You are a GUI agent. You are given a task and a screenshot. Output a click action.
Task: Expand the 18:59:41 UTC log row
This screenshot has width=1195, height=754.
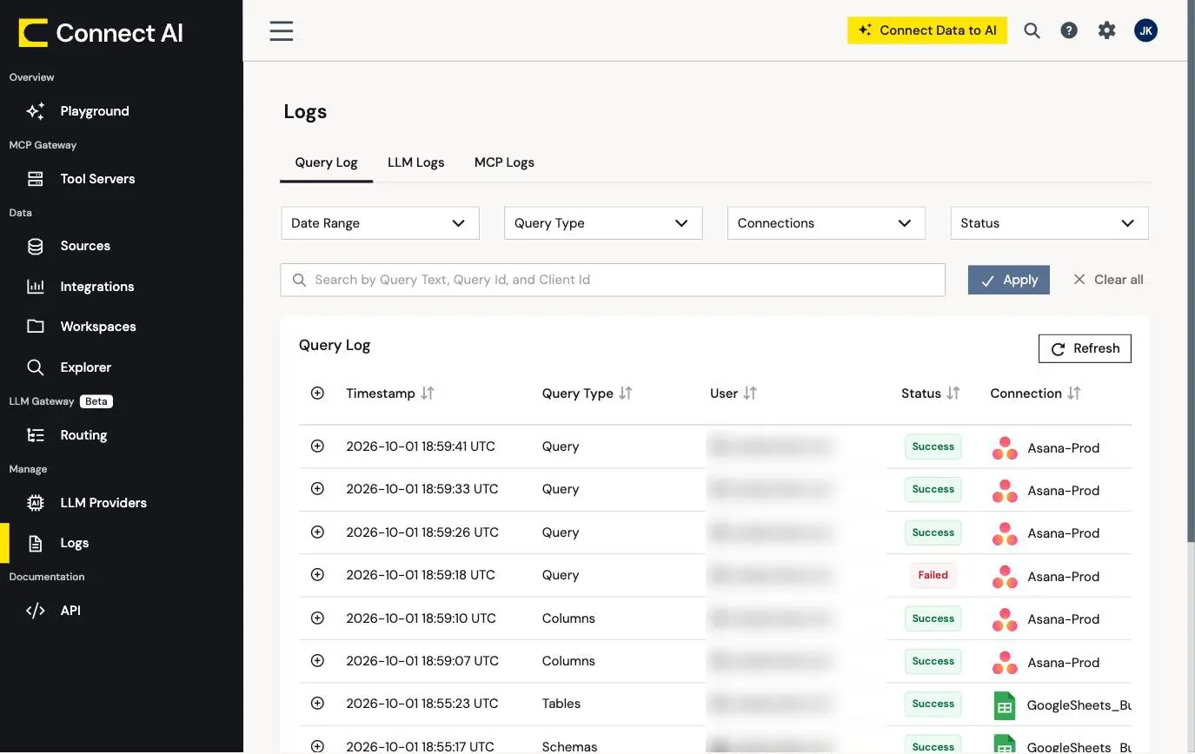pyautogui.click(x=317, y=446)
